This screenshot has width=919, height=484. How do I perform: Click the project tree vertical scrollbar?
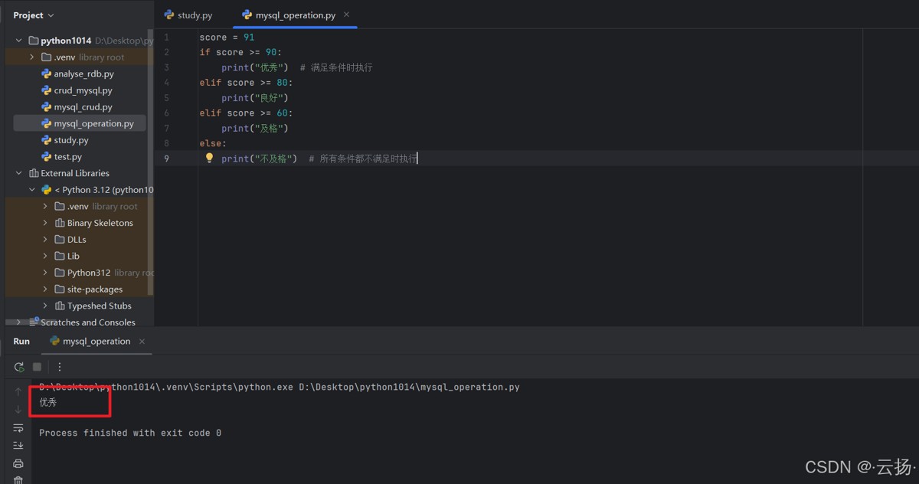(151, 153)
